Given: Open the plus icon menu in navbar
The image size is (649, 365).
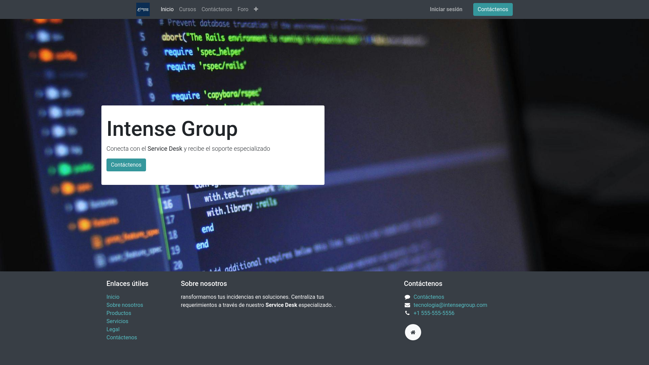Looking at the screenshot, I should [256, 9].
